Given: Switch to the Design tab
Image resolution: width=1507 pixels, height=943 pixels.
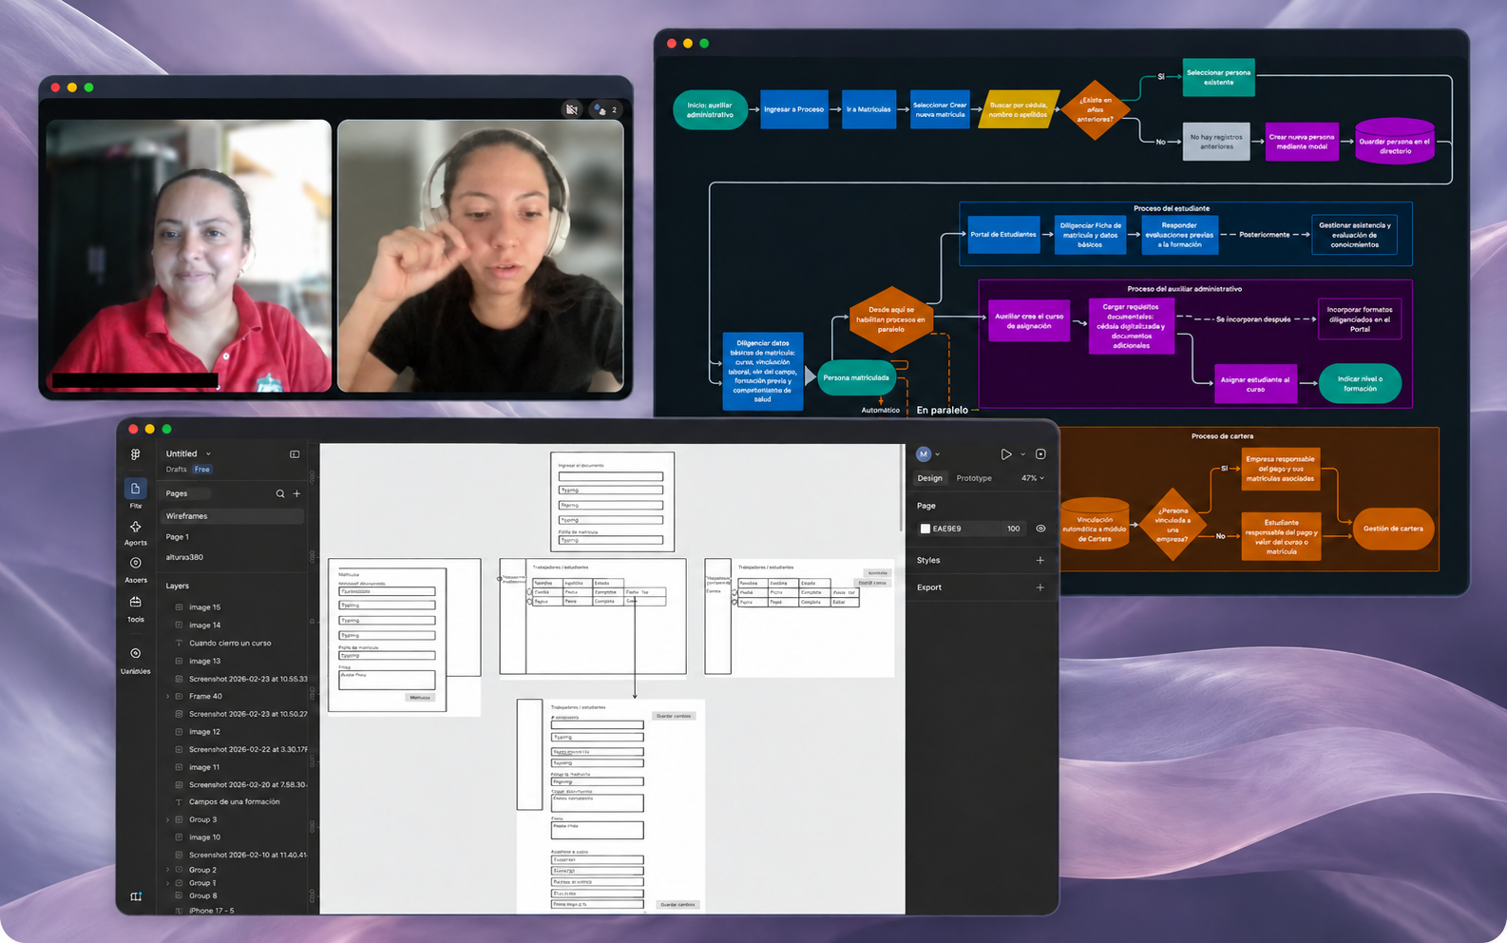Looking at the screenshot, I should click(930, 478).
